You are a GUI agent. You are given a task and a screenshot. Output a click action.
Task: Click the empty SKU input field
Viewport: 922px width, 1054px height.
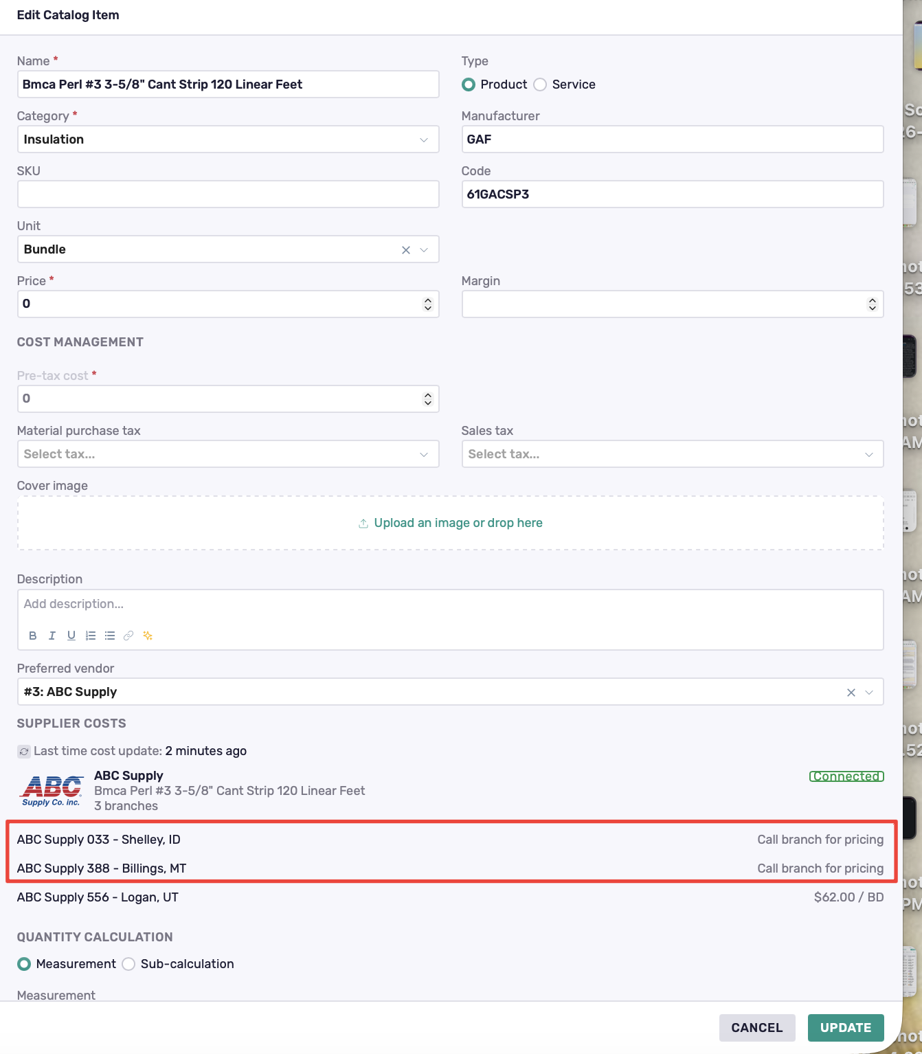pyautogui.click(x=228, y=194)
